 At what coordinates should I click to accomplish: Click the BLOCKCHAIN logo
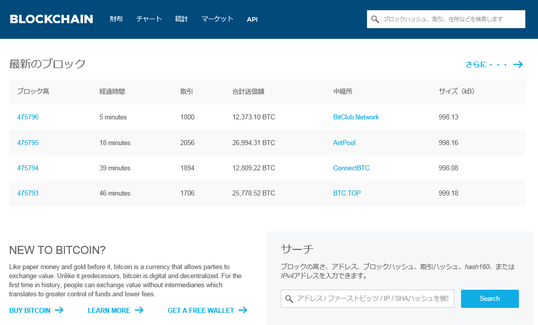(x=51, y=19)
